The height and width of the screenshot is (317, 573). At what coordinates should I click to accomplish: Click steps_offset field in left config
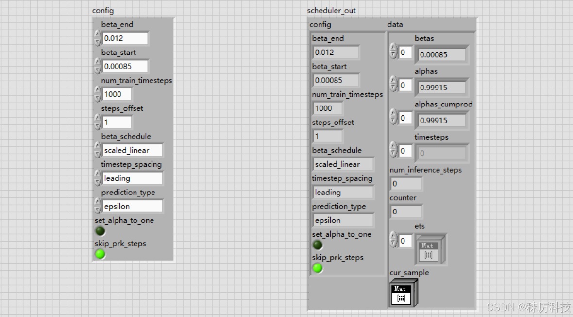coord(117,122)
